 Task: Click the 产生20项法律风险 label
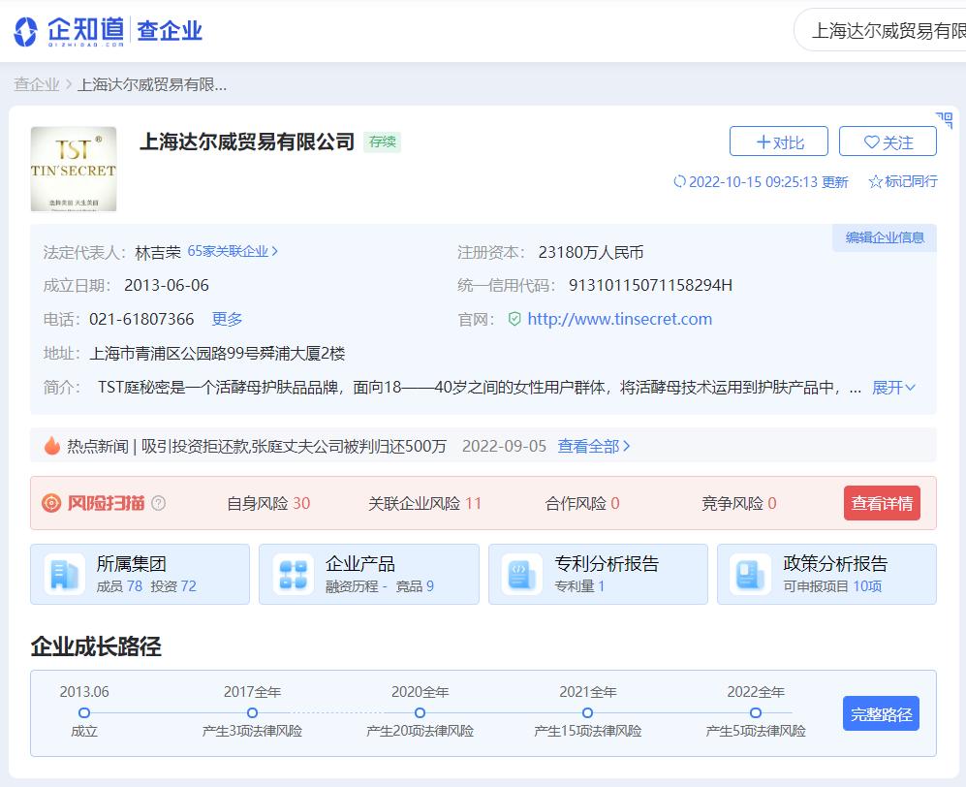(421, 731)
